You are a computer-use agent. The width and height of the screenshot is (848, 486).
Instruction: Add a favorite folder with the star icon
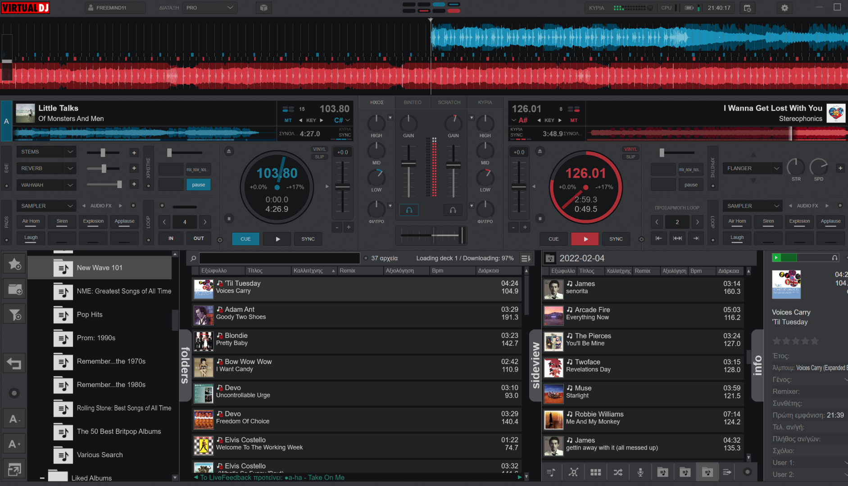[14, 264]
